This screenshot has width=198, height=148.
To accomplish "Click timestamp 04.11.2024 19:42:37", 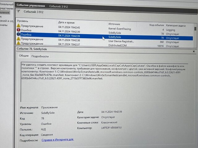I will (69, 44).
